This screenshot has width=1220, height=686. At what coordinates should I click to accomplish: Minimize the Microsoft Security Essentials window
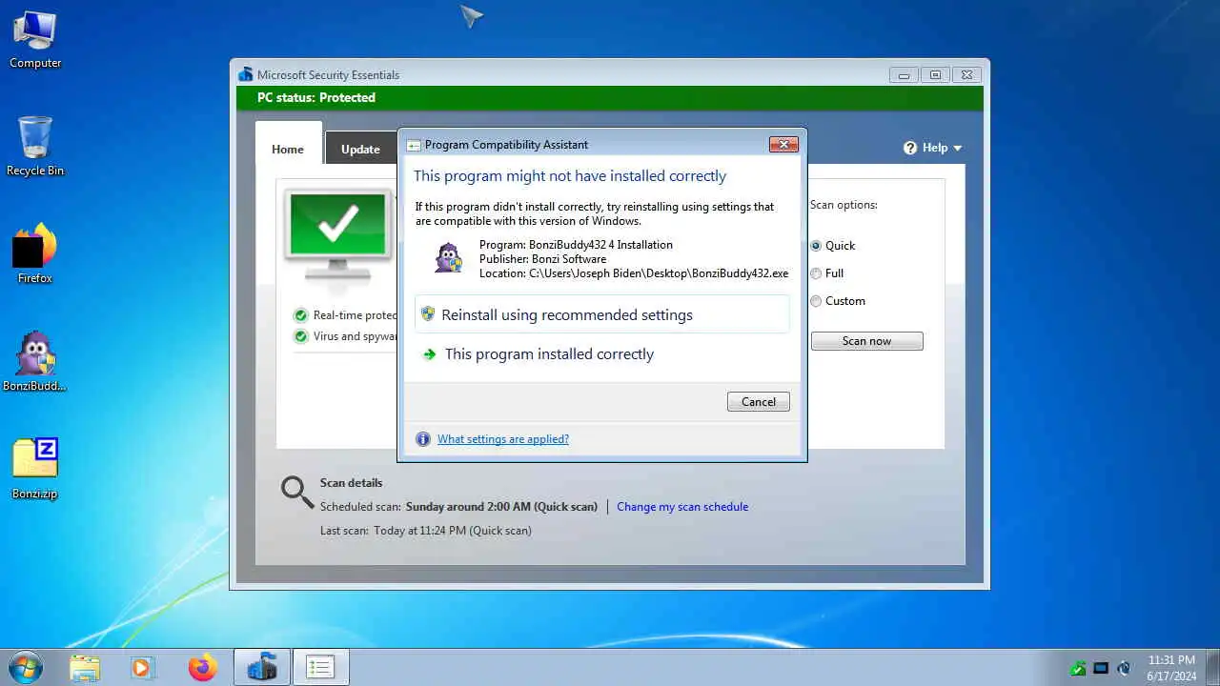pos(904,75)
